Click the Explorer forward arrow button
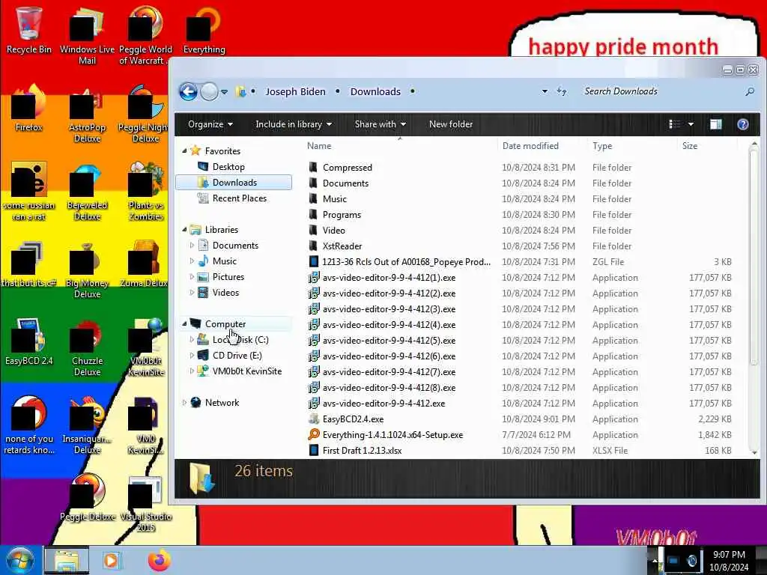The image size is (767, 575). tap(210, 91)
